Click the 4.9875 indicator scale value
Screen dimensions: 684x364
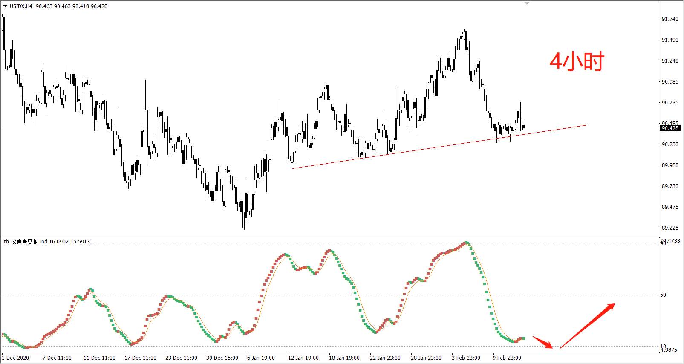pyautogui.click(x=668, y=350)
